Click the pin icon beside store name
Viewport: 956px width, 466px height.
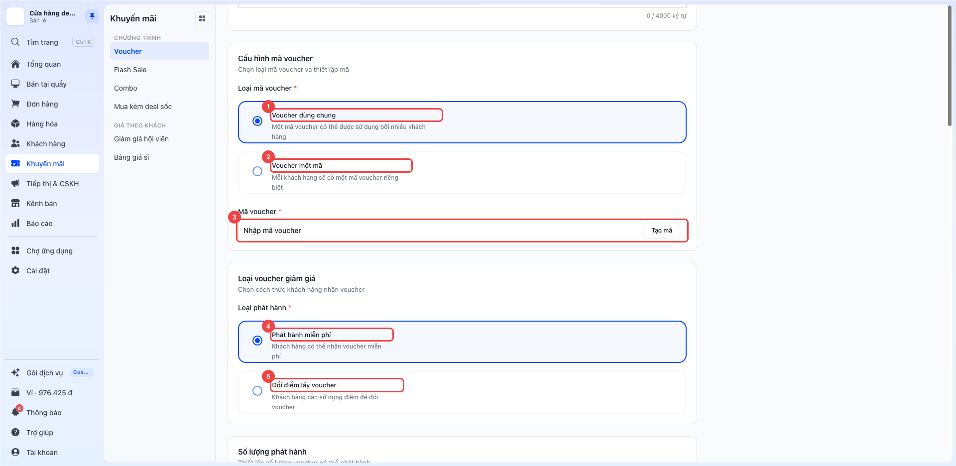tap(92, 16)
